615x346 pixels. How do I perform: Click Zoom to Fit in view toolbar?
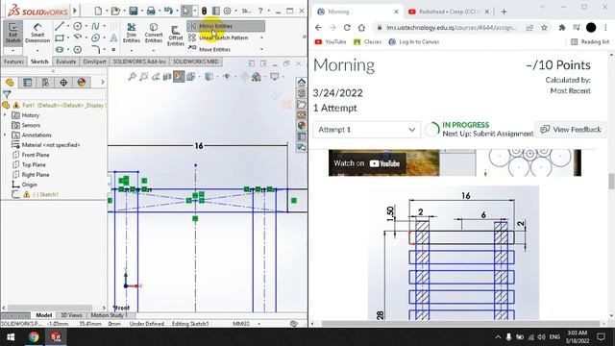tap(132, 77)
